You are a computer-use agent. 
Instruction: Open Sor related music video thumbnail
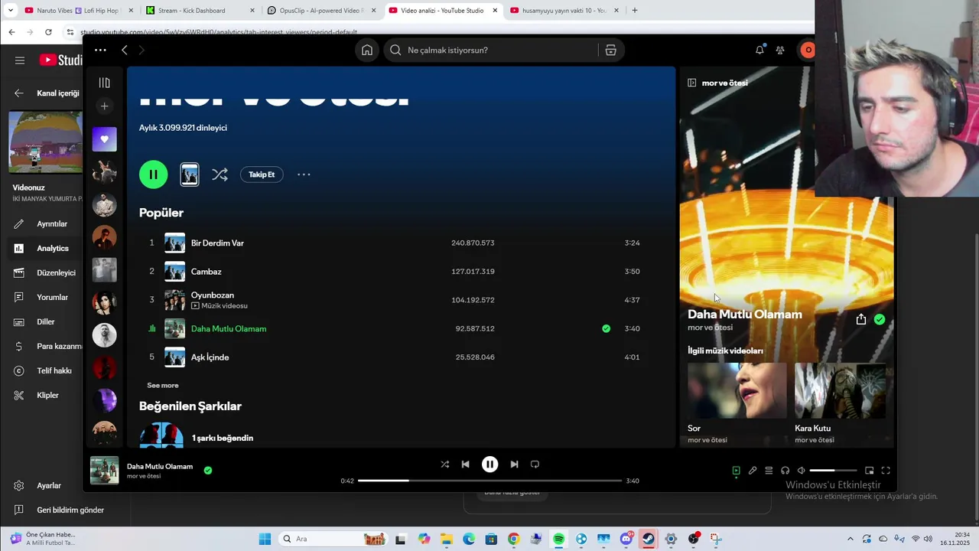[x=737, y=390]
